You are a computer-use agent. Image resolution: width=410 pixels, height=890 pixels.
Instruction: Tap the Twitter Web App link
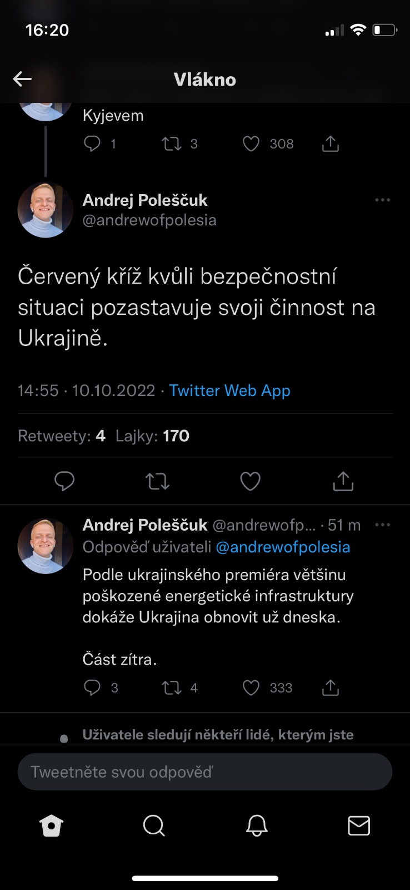[x=229, y=390]
